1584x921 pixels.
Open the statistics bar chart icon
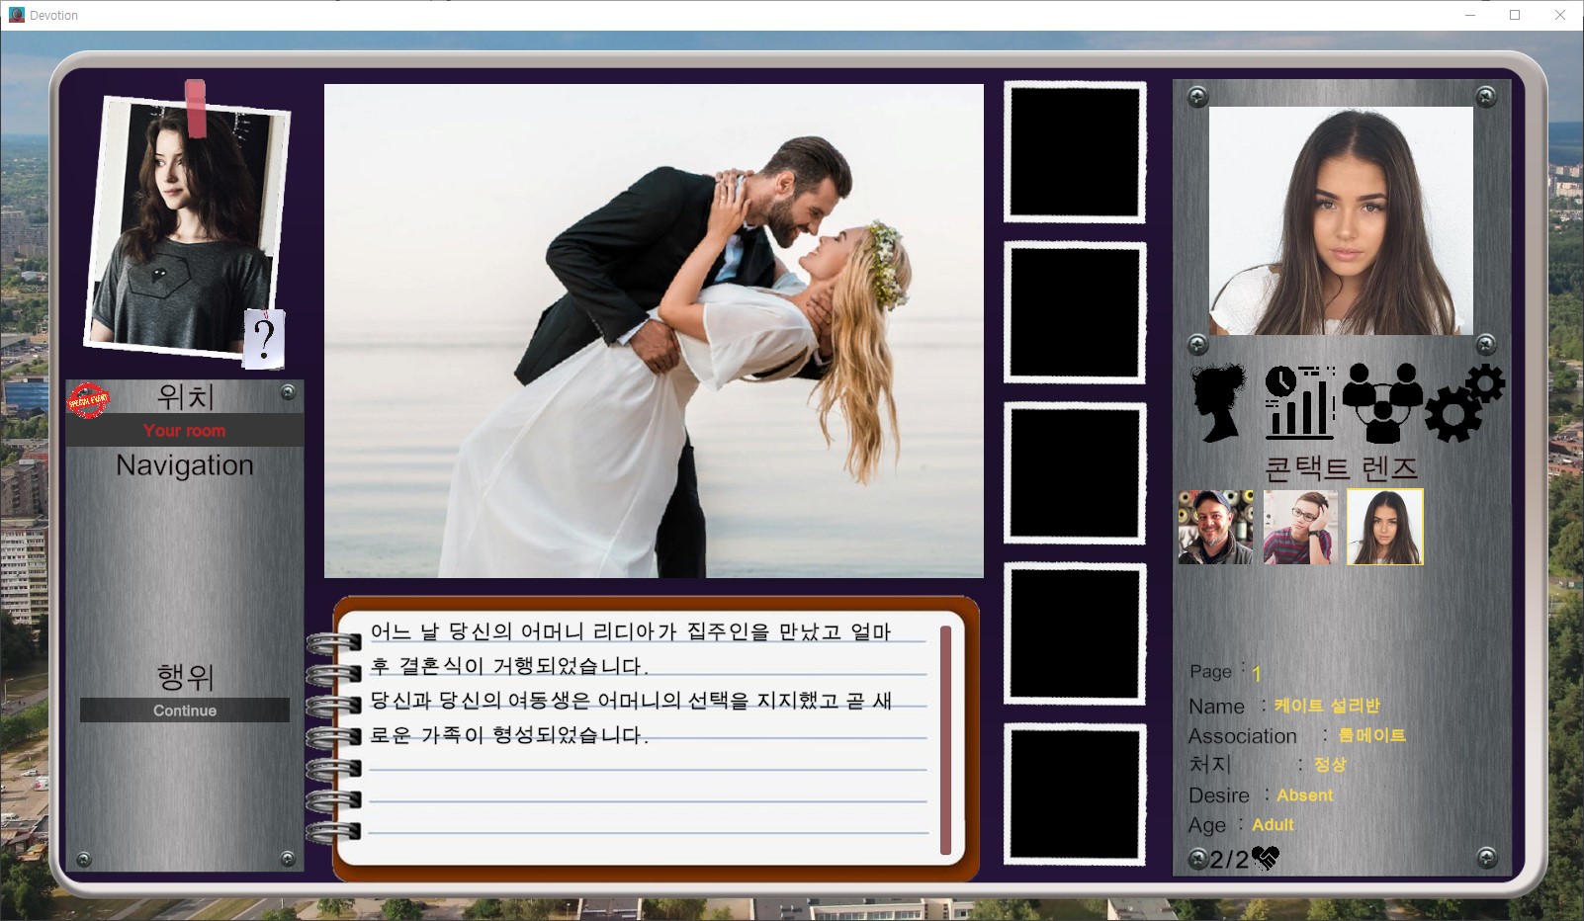point(1299,402)
